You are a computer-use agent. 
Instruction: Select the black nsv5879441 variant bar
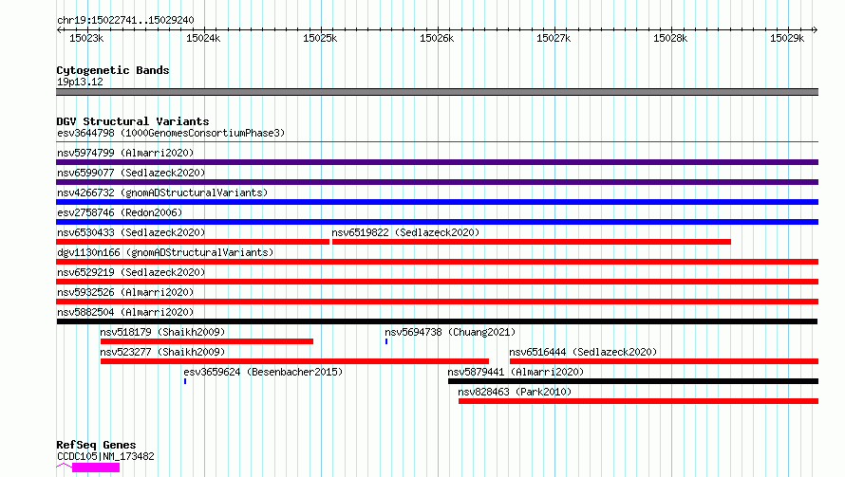point(633,381)
